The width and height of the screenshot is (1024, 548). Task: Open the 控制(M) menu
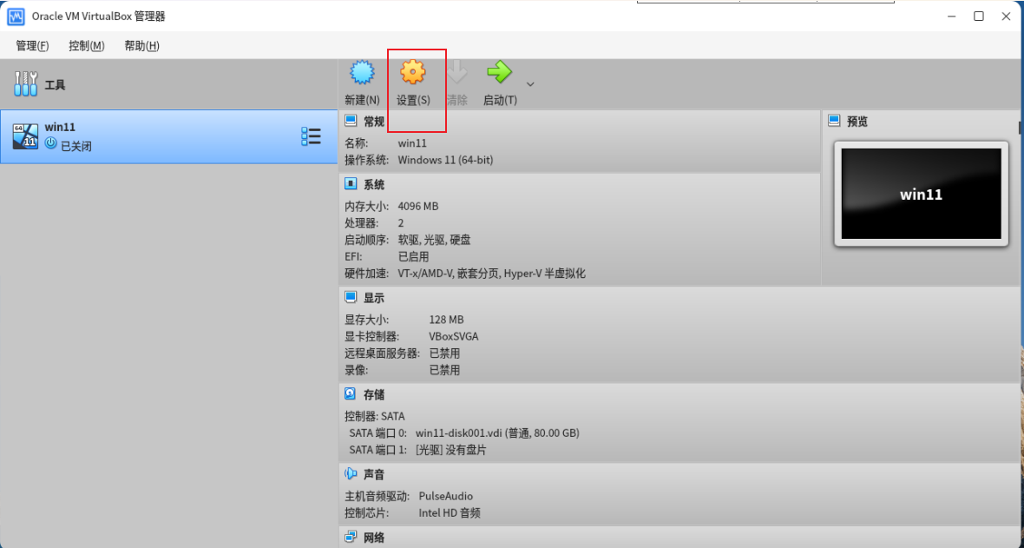tap(87, 46)
